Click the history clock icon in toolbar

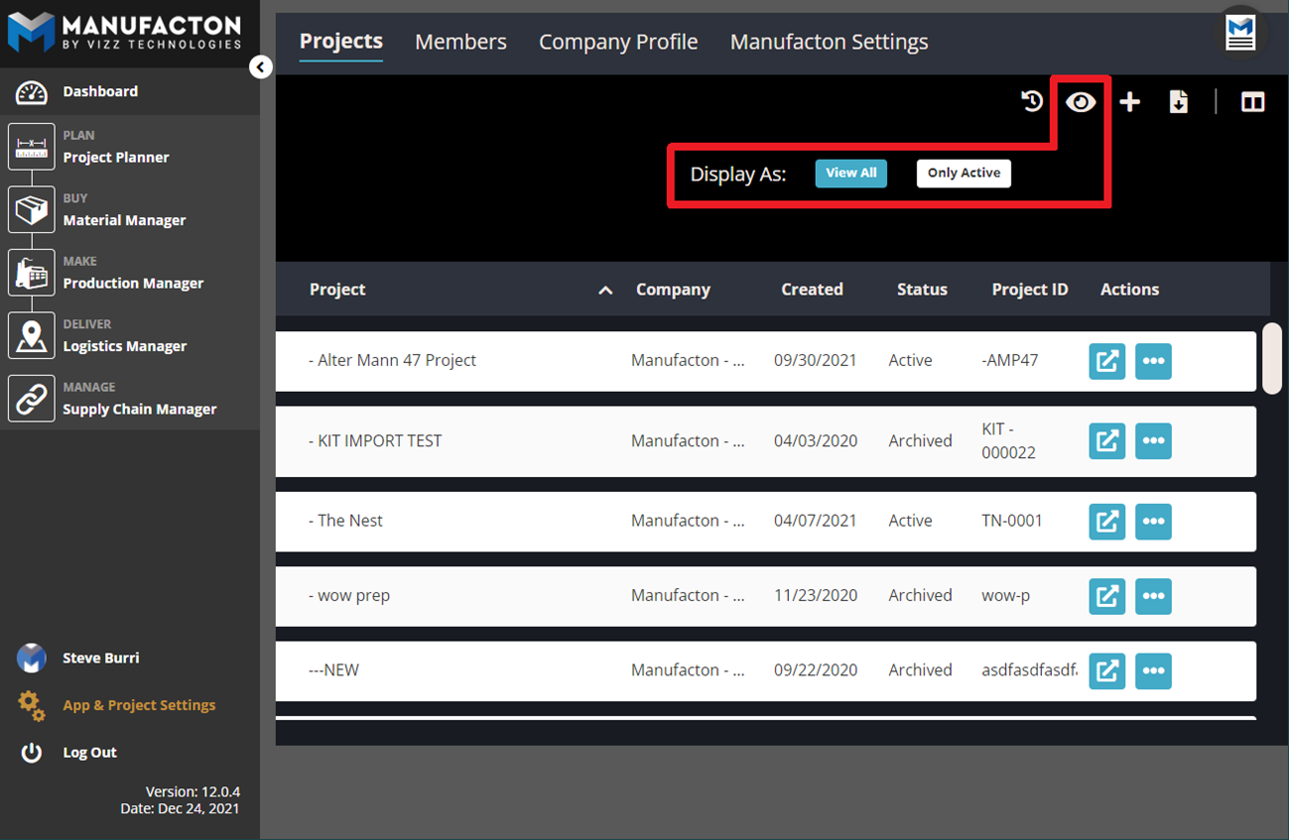point(1032,101)
